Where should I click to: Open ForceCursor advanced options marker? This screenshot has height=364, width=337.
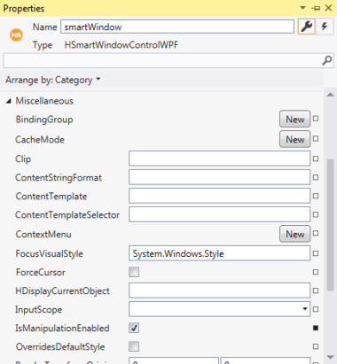pyautogui.click(x=316, y=272)
